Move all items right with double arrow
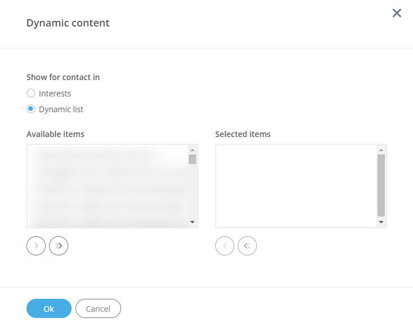413x327 pixels. pyautogui.click(x=59, y=246)
